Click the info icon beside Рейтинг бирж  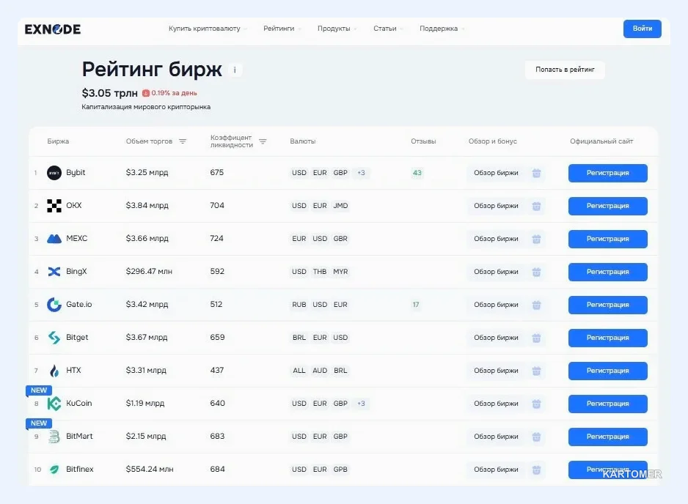pyautogui.click(x=235, y=70)
